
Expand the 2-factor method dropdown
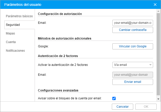pos(132,65)
